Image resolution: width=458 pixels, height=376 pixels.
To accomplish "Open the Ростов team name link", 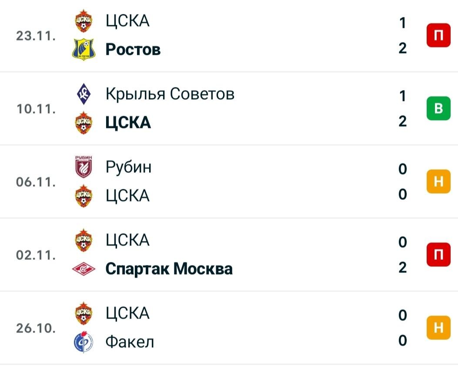I will (x=133, y=49).
